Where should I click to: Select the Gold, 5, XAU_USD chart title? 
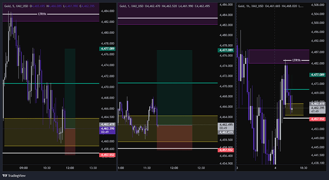pos(16,6)
